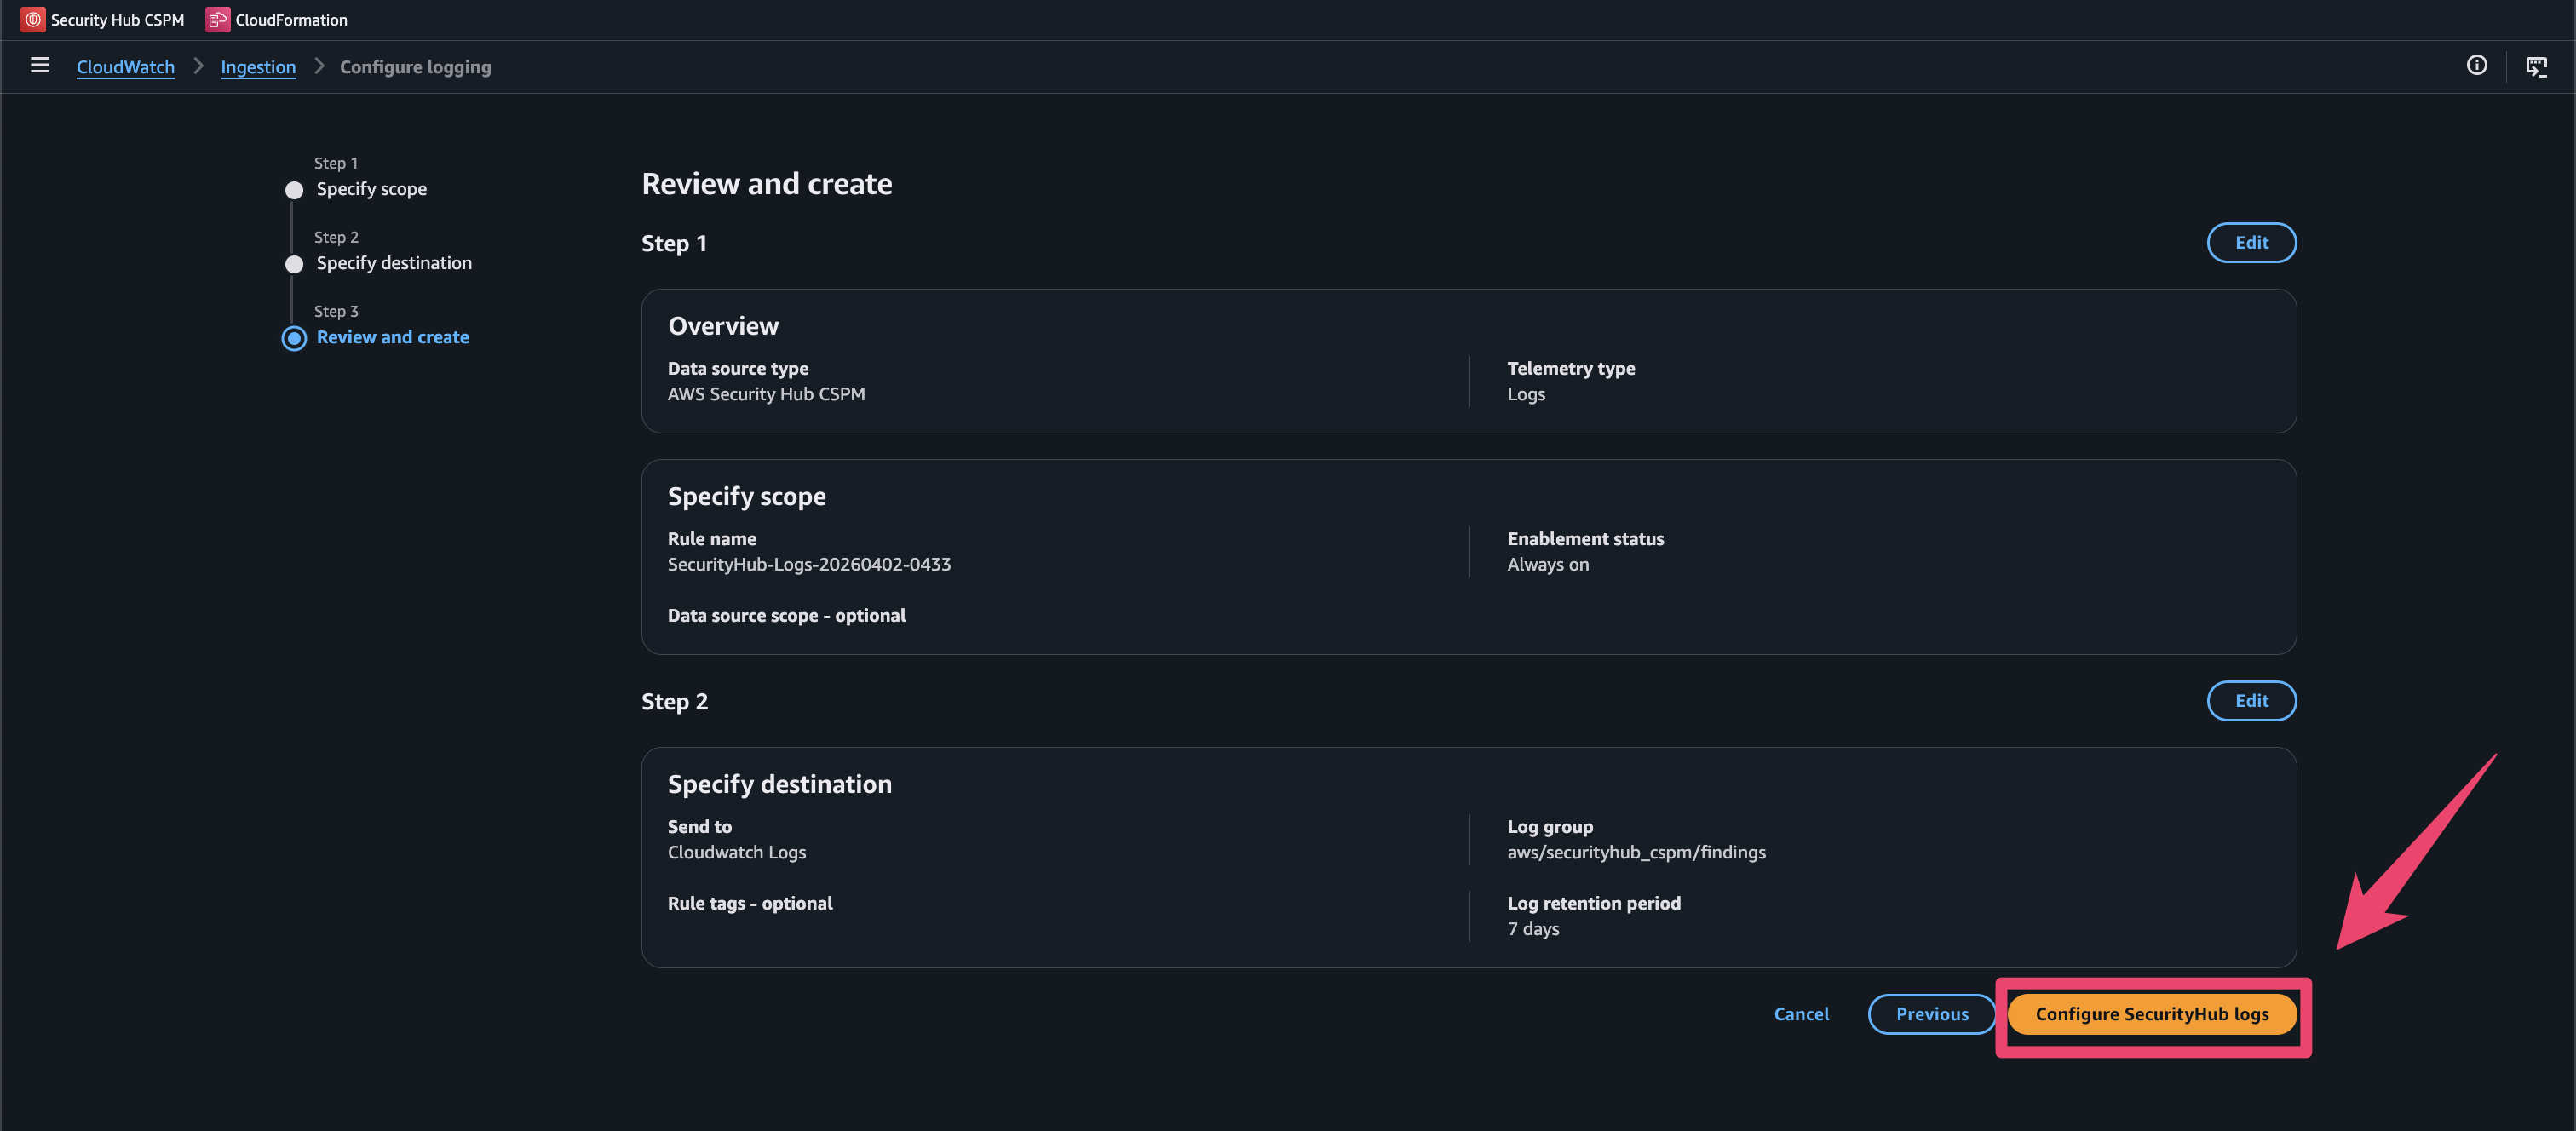Edit the Step 1 settings

2250,243
